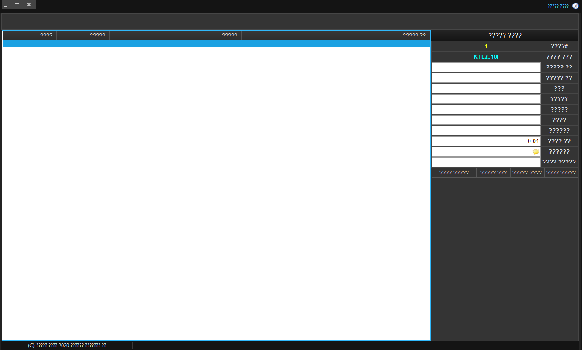Click the "???" label in the form

pos(559,88)
